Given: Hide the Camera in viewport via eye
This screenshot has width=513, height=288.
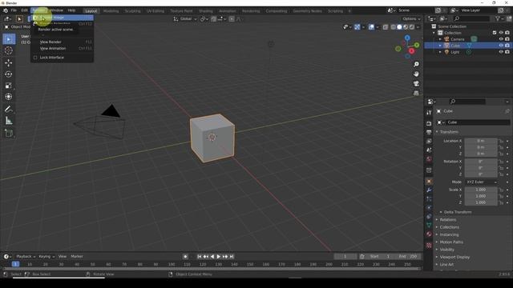Looking at the screenshot, I should (501, 39).
